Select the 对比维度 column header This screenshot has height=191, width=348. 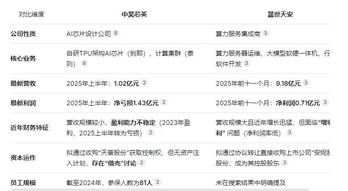31,14
